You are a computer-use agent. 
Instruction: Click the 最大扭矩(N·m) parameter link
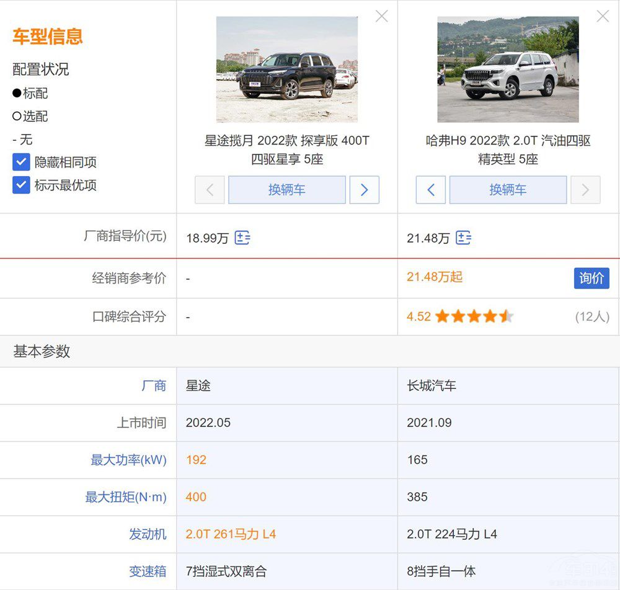click(x=126, y=498)
